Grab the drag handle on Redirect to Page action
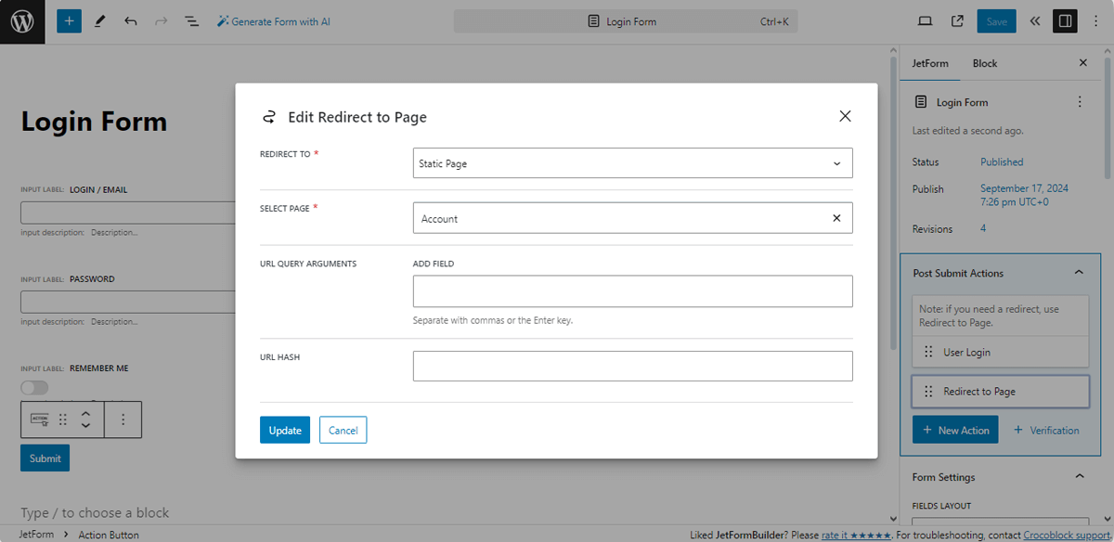This screenshot has width=1114, height=542. point(927,391)
